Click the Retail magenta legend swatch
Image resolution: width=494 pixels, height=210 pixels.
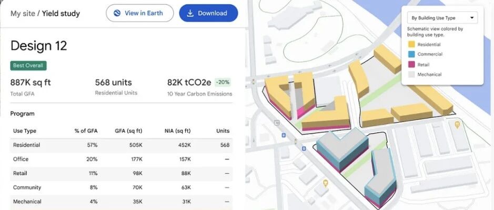(x=411, y=65)
